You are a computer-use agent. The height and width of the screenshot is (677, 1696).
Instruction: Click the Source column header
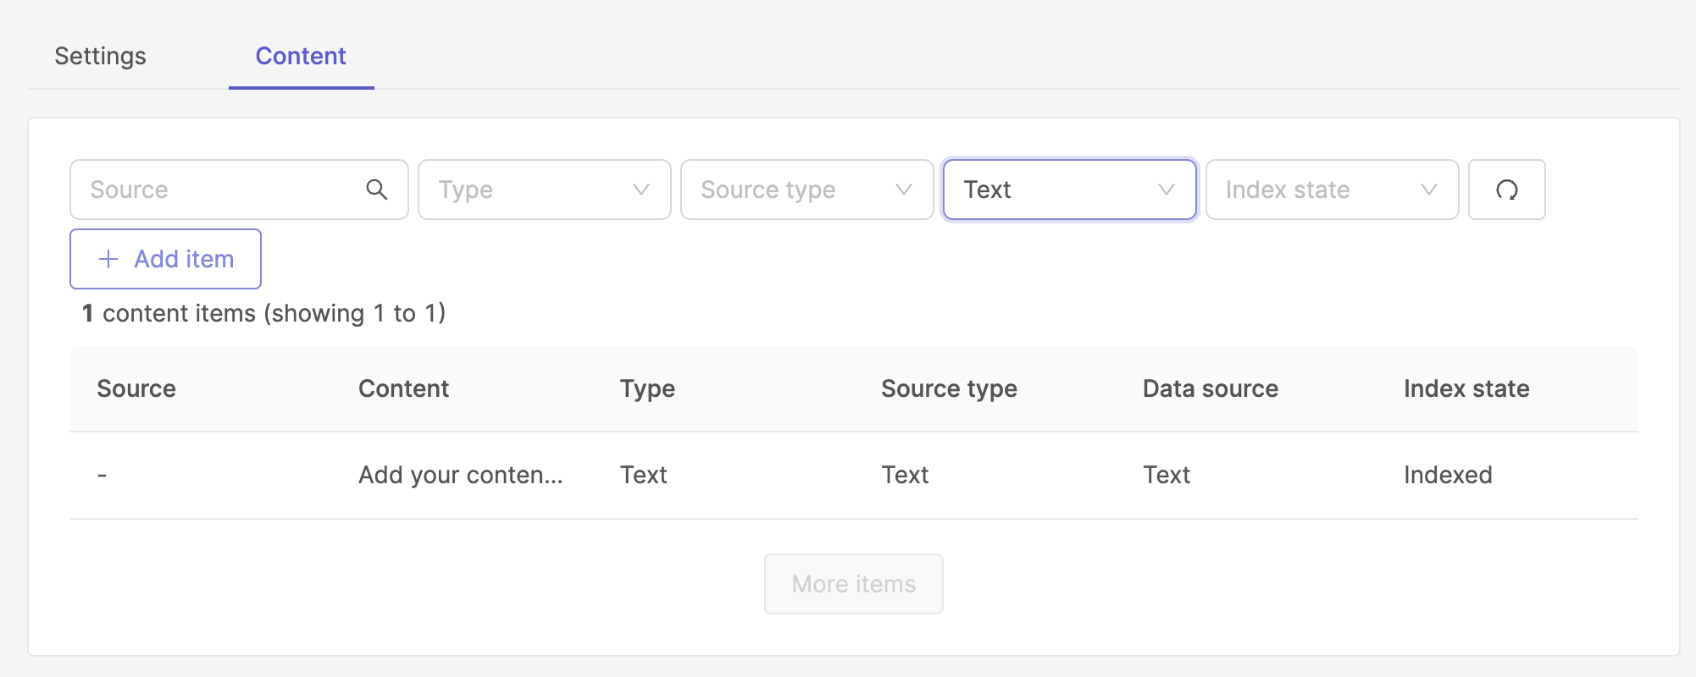tap(136, 388)
